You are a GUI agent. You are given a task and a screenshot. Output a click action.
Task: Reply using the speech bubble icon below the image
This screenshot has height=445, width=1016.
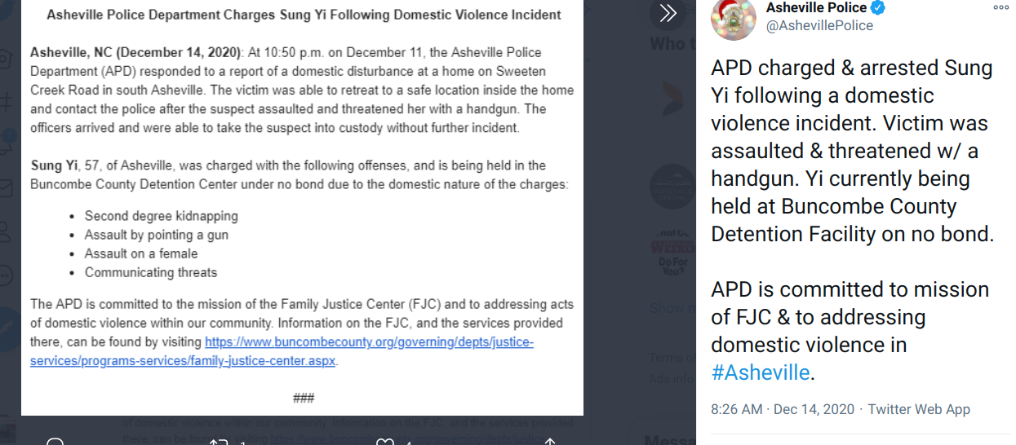55,442
